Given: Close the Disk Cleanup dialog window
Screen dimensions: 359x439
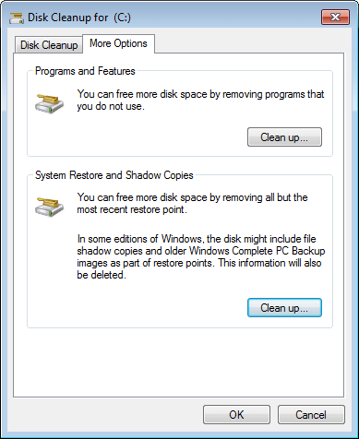Looking at the screenshot, I should (335, 17).
